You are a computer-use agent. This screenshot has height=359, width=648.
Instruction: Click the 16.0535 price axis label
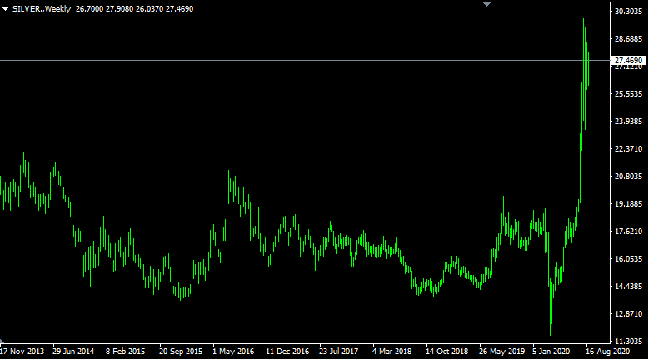(628, 258)
